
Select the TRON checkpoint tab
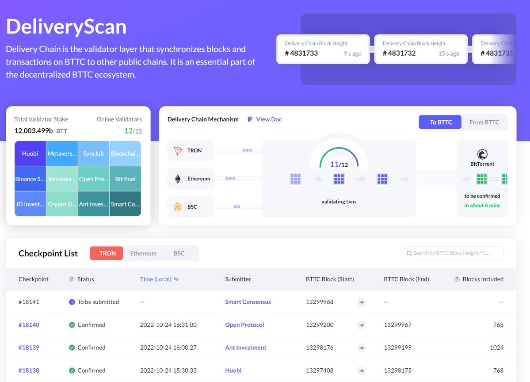tap(107, 253)
